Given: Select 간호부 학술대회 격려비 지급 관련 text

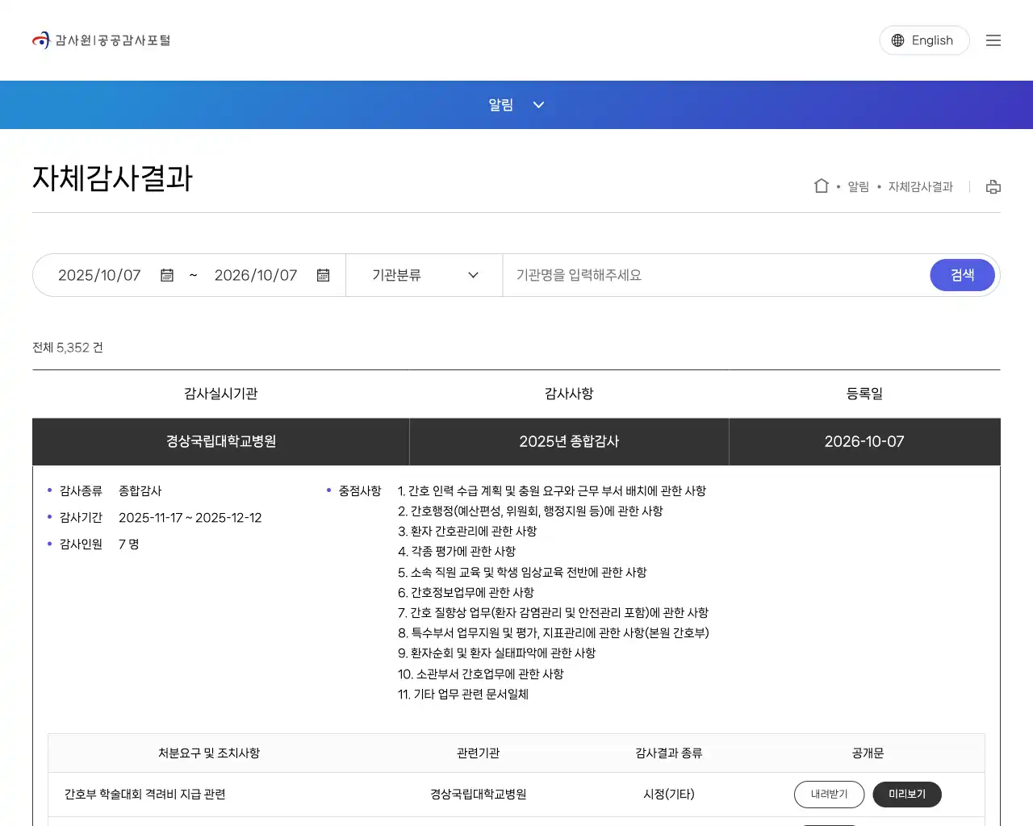Looking at the screenshot, I should click(145, 795).
